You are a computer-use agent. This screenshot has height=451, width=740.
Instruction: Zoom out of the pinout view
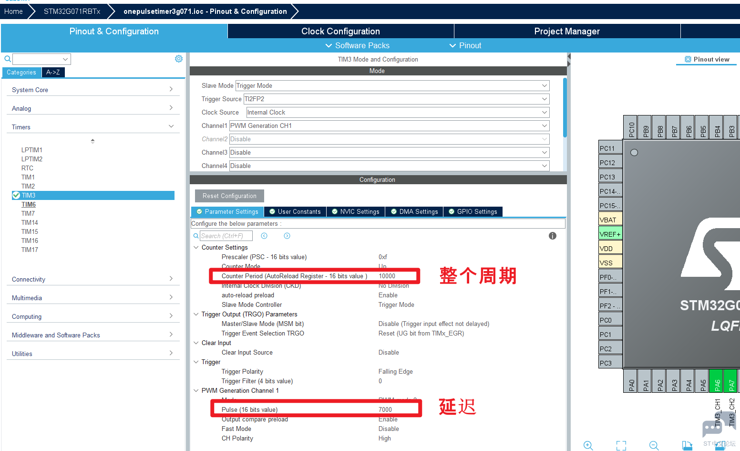654,445
